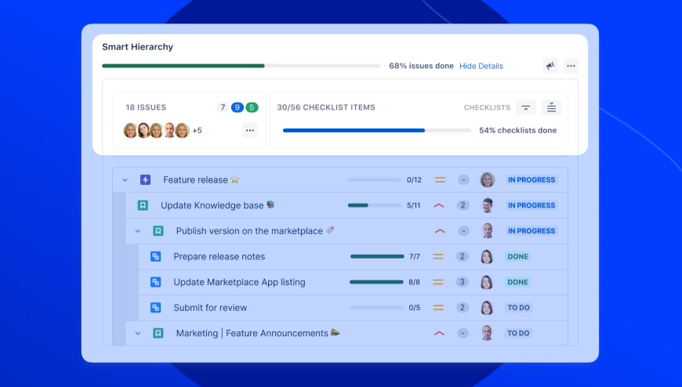Click the Update Knowledge base story icon
Viewport: 682px width, 387px height.
[x=143, y=205]
